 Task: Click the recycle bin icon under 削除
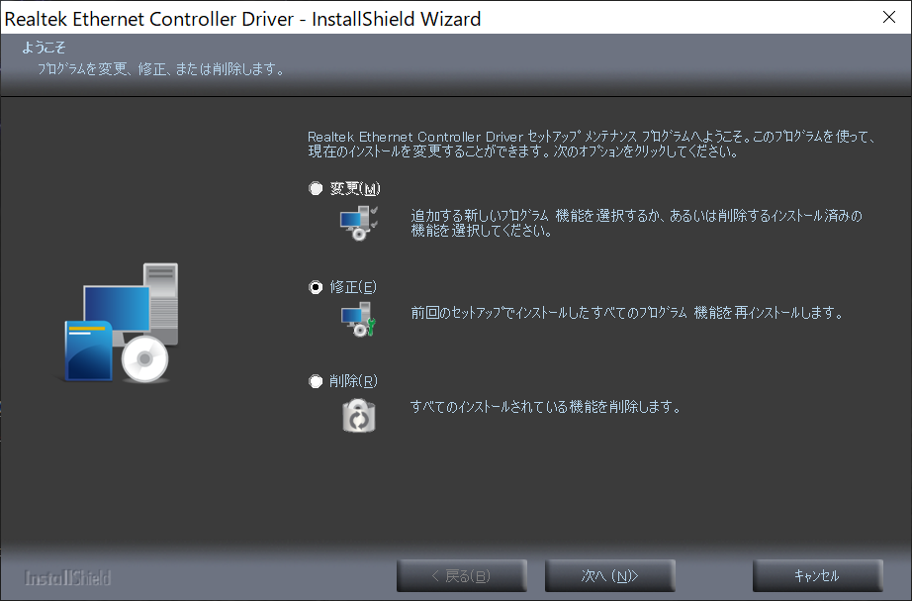click(x=359, y=415)
